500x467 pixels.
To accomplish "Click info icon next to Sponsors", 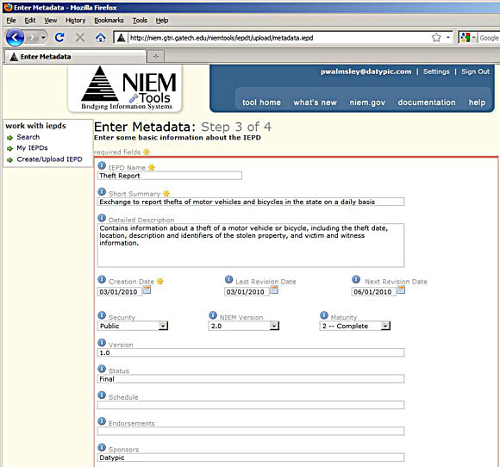I will [x=102, y=447].
